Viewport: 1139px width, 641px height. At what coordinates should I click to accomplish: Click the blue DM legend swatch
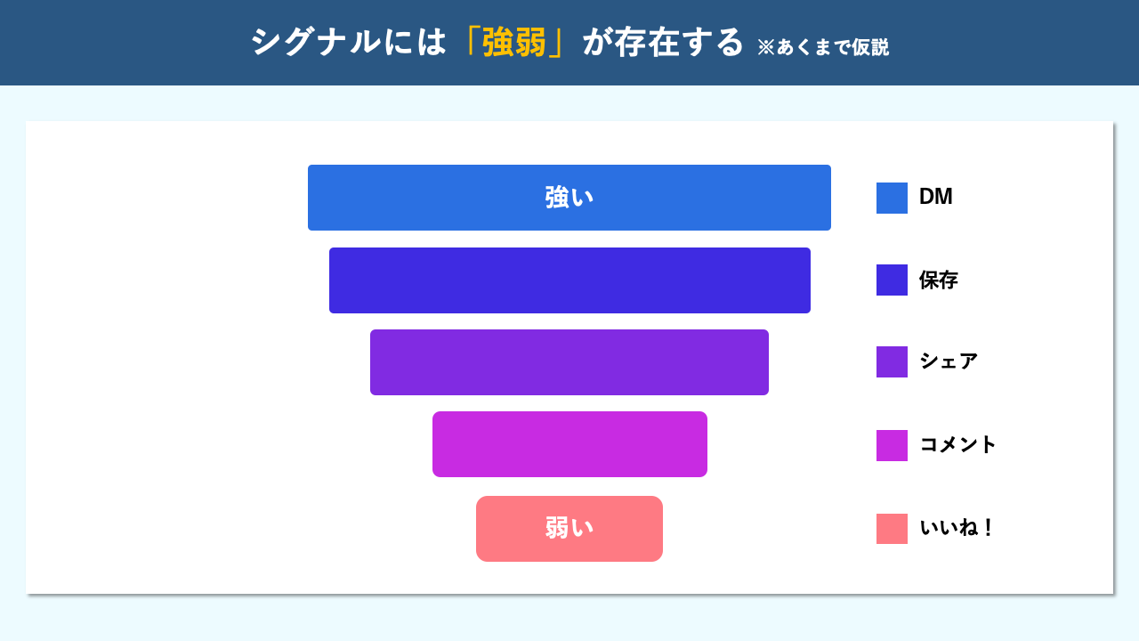click(x=892, y=198)
